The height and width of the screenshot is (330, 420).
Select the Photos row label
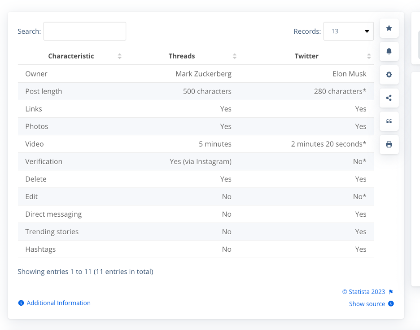pos(37,126)
